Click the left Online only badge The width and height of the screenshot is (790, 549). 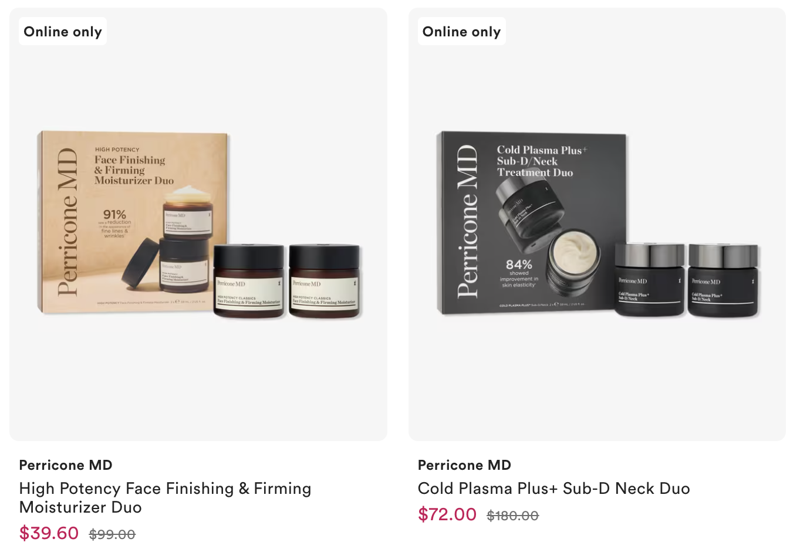(63, 32)
